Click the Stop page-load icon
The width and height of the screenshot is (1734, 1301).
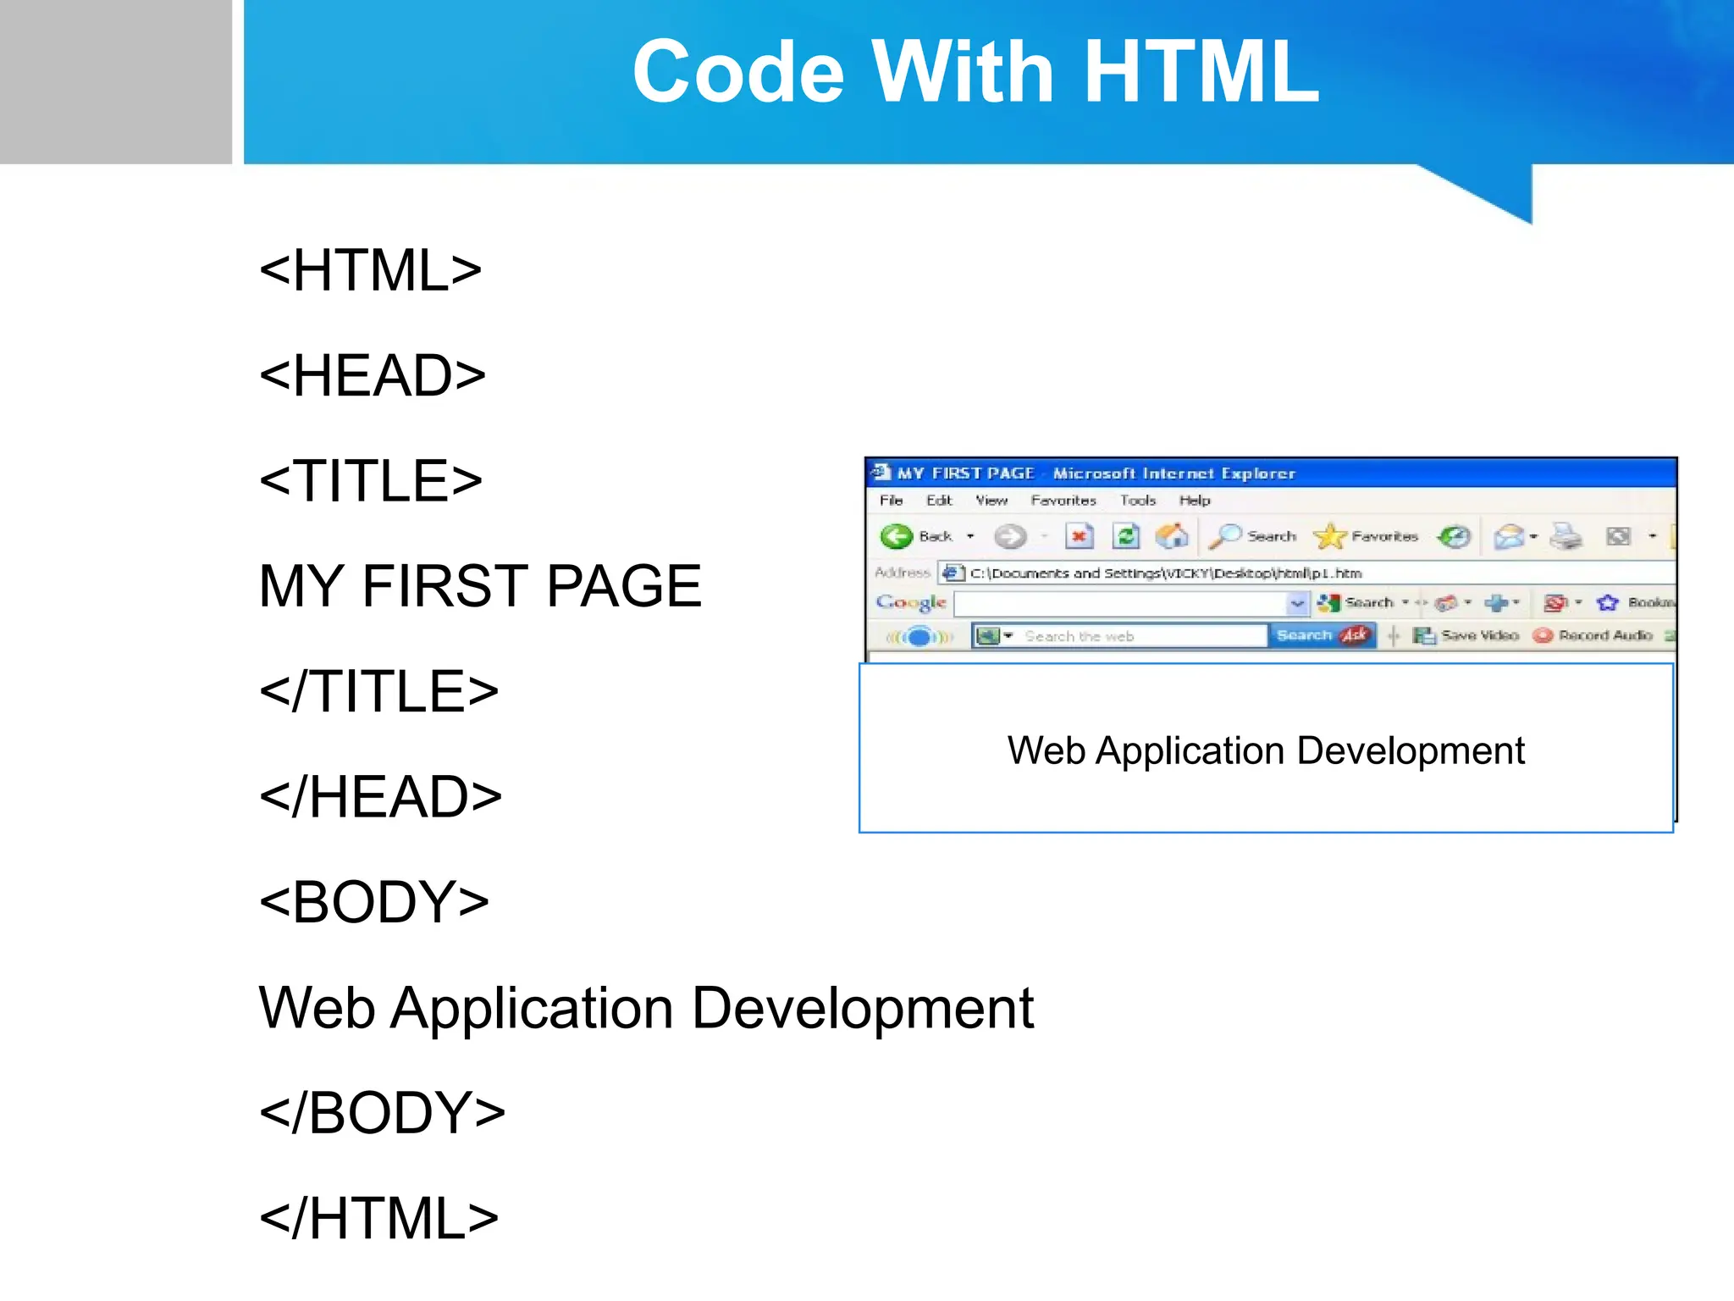pyautogui.click(x=1080, y=536)
